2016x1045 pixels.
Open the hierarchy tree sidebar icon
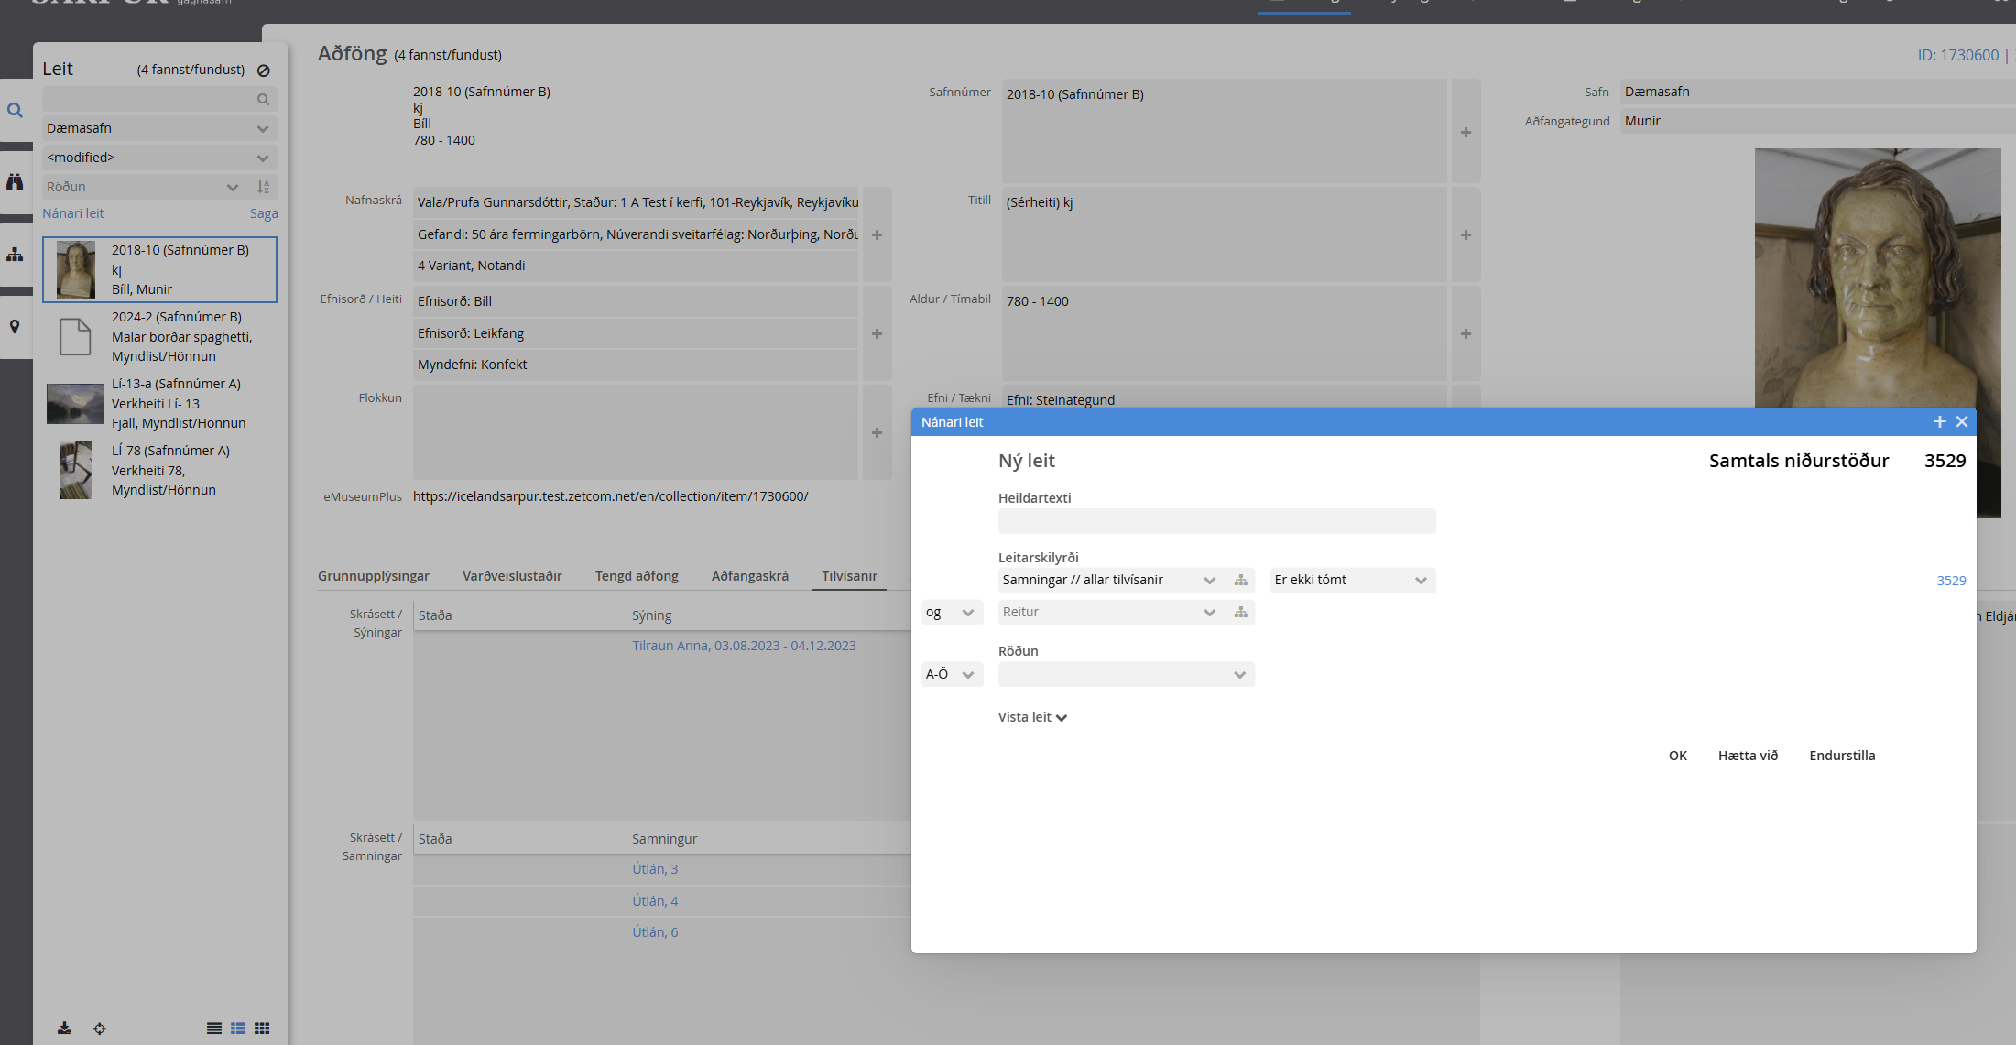(x=15, y=255)
